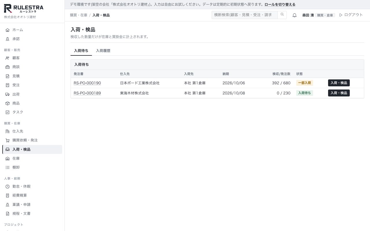The image size is (370, 231).
Task: Click the ロールを切り替える link
Action: 280,5
